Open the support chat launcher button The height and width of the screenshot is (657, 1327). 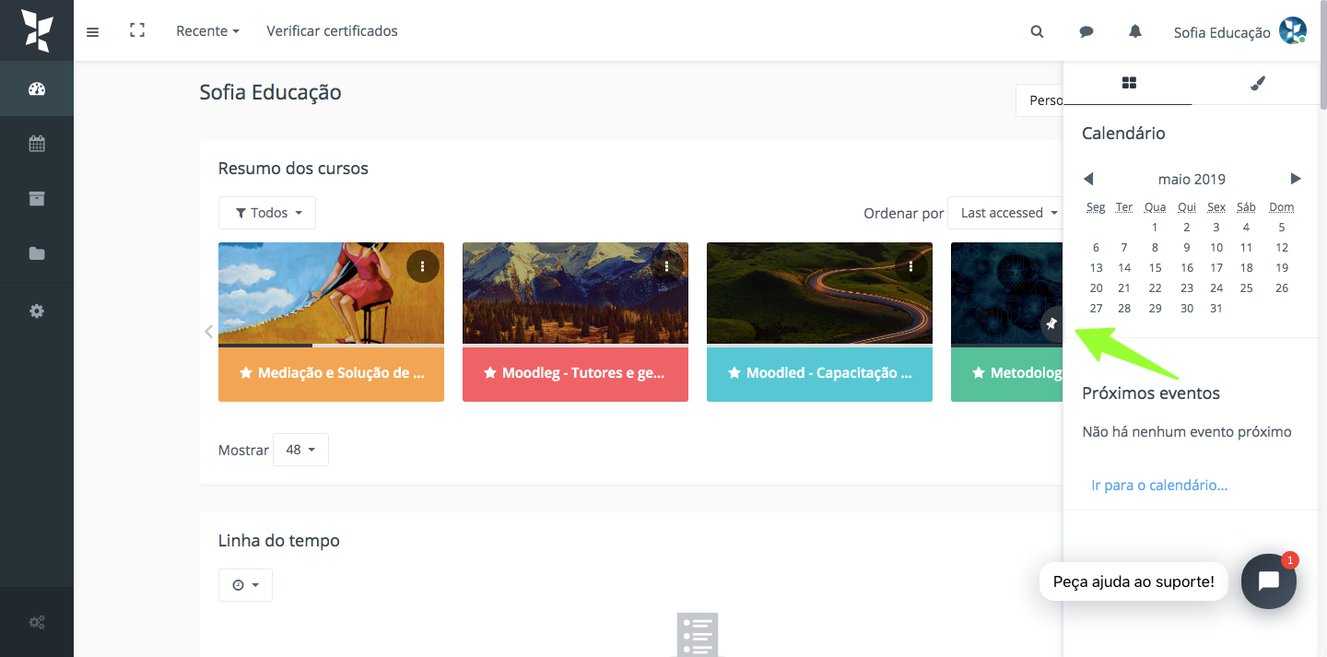(1268, 581)
